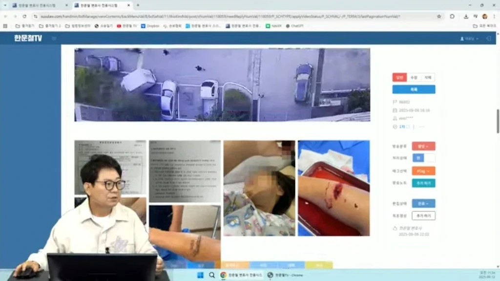
Task: Open the new tab plus button
Action: tap(138, 5)
